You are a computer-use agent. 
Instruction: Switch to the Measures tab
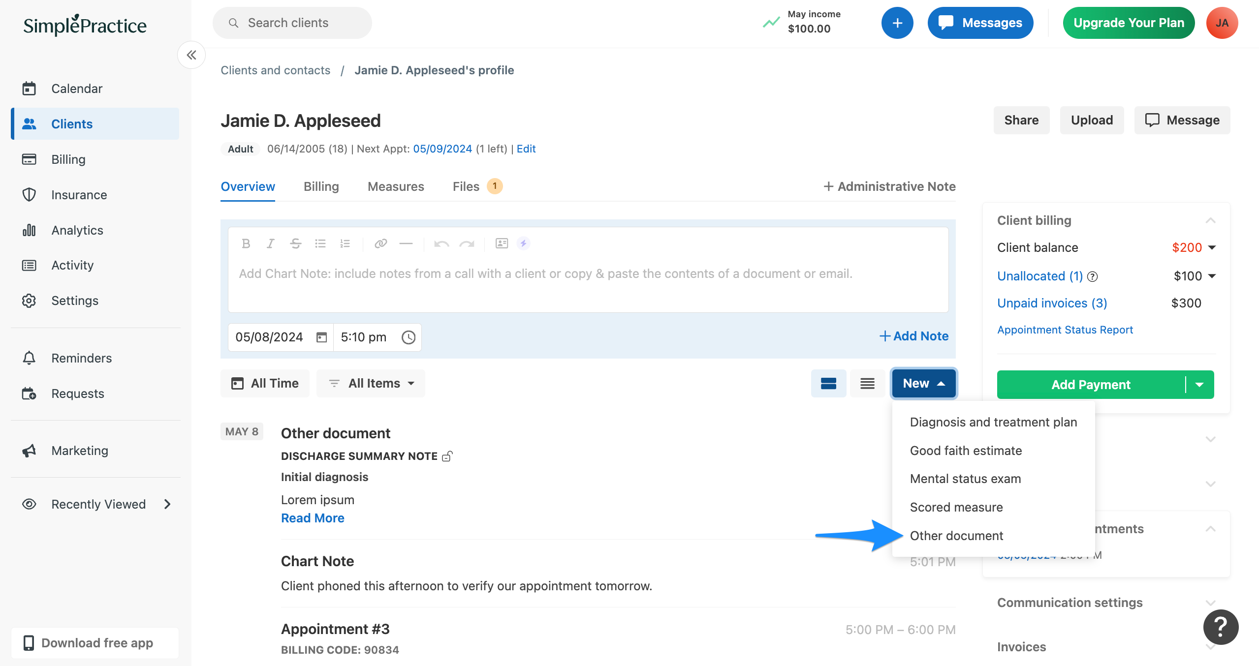point(395,186)
